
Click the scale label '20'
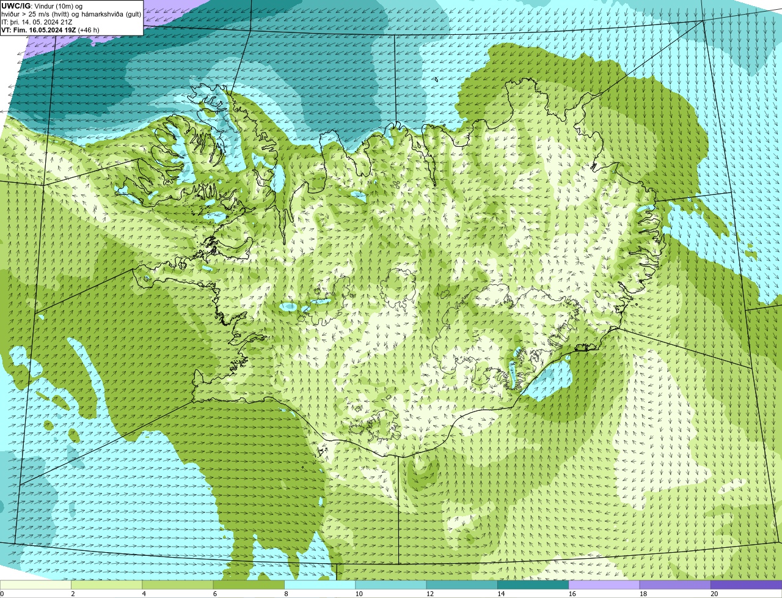coord(714,594)
